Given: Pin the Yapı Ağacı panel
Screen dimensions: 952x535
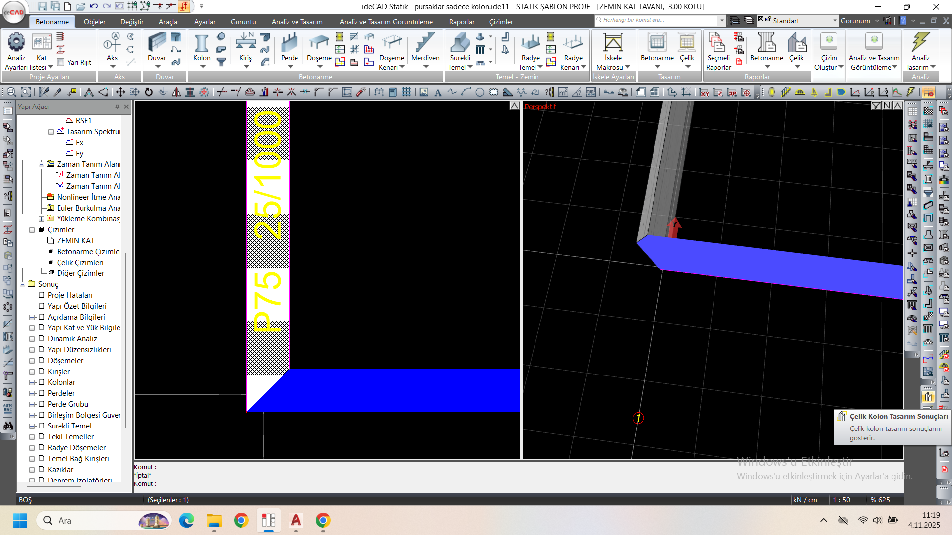Looking at the screenshot, I should coord(118,107).
